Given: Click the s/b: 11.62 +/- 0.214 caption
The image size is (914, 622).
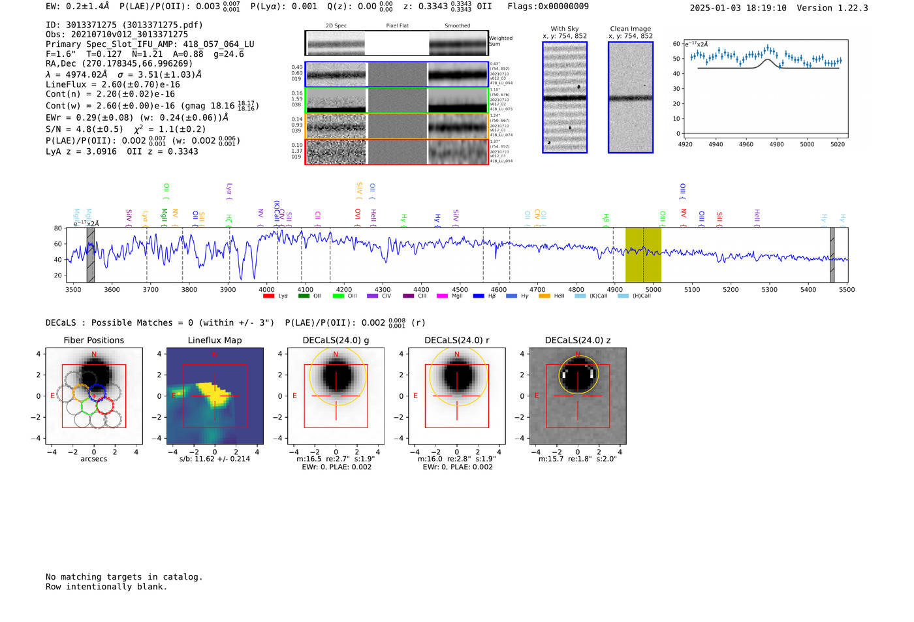Looking at the screenshot, I should point(215,459).
